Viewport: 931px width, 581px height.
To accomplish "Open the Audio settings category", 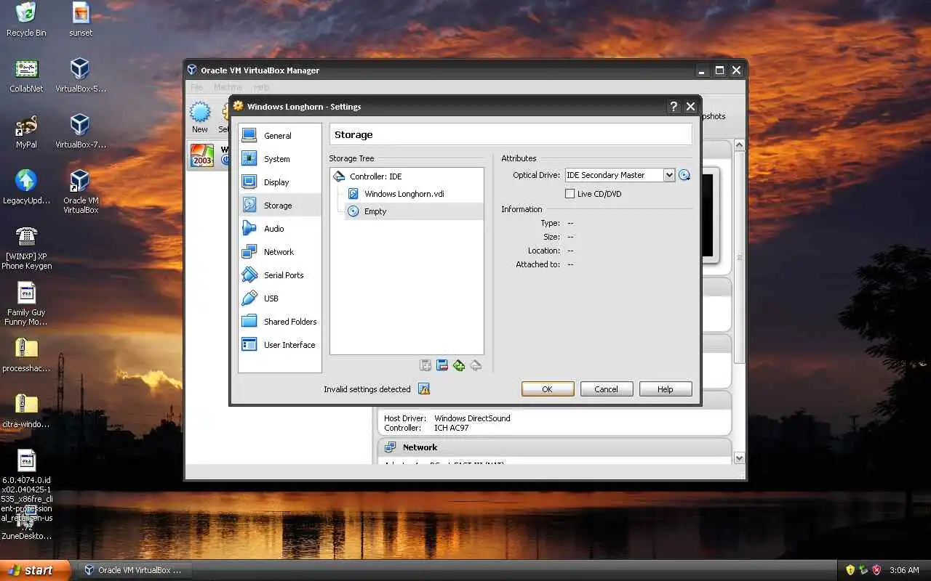I will pyautogui.click(x=279, y=229).
